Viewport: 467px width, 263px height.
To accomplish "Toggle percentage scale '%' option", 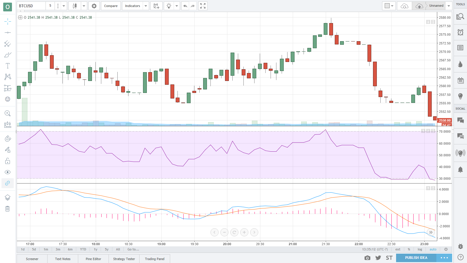I will (409, 249).
